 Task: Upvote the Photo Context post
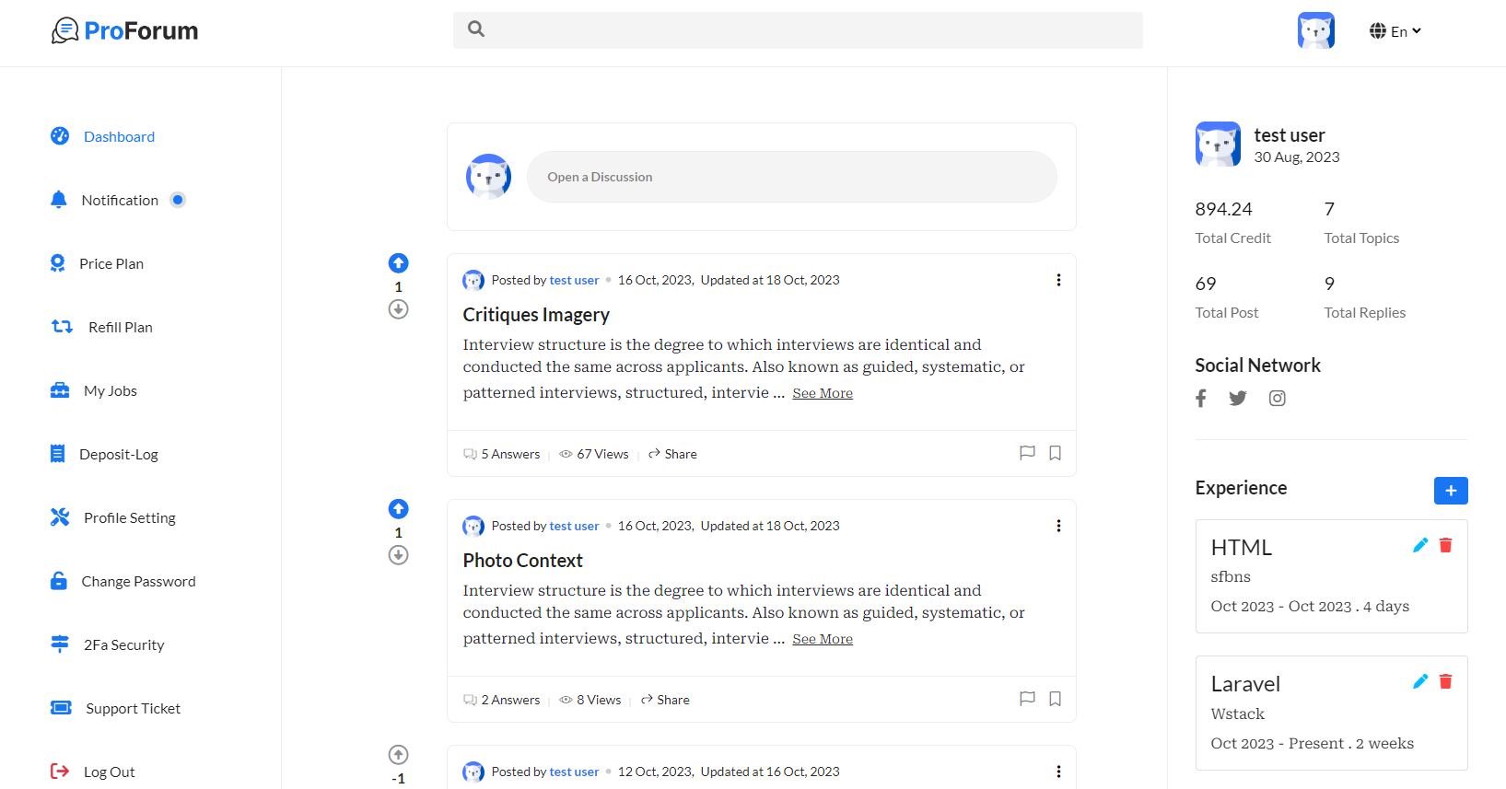(x=398, y=509)
